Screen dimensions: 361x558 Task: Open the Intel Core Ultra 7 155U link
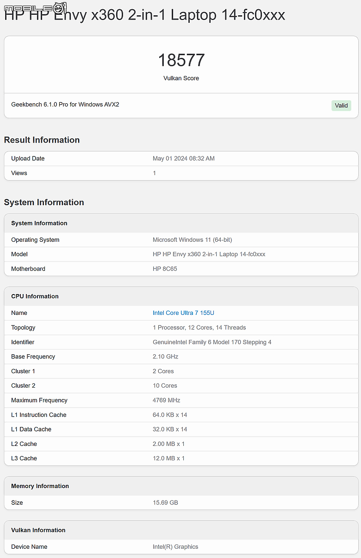click(x=183, y=313)
